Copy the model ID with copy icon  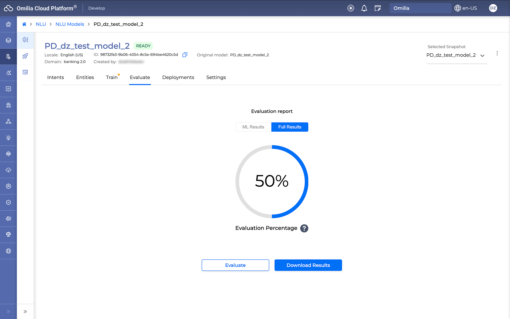pyautogui.click(x=185, y=55)
